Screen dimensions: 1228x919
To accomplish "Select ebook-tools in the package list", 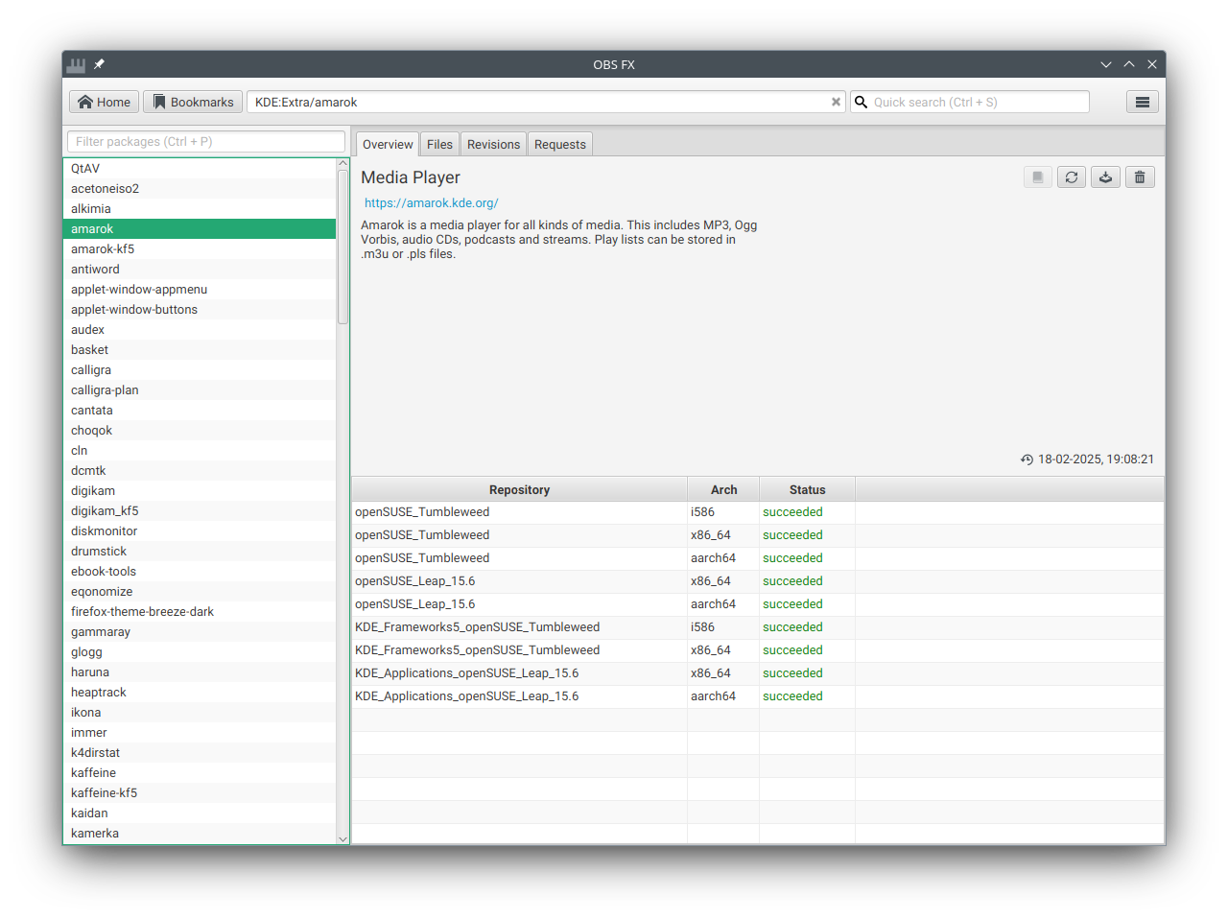I will point(200,572).
